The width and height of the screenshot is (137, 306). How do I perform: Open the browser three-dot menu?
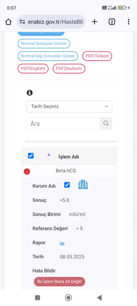coord(128,22)
